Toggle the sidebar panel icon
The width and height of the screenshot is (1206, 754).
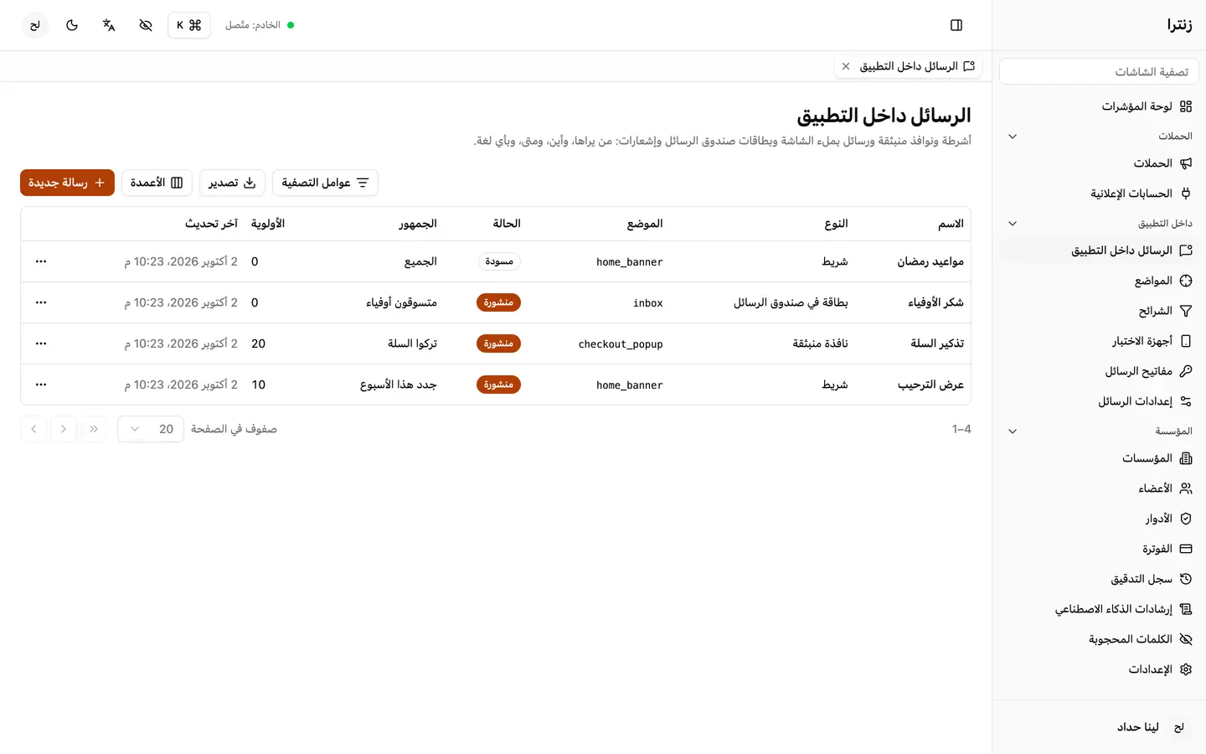[956, 25]
